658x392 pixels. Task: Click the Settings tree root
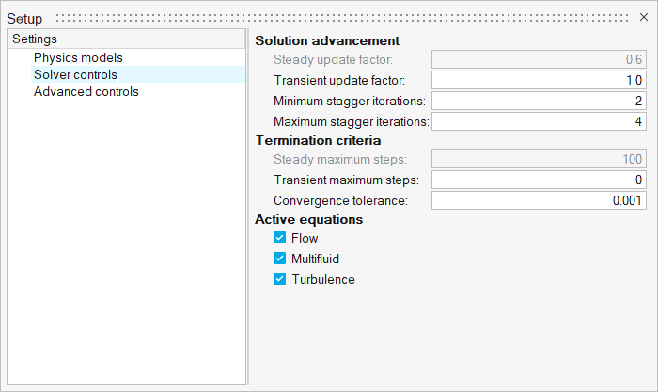35,39
